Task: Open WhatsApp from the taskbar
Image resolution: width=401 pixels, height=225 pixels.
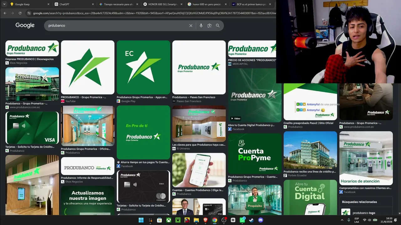Action: point(242,220)
